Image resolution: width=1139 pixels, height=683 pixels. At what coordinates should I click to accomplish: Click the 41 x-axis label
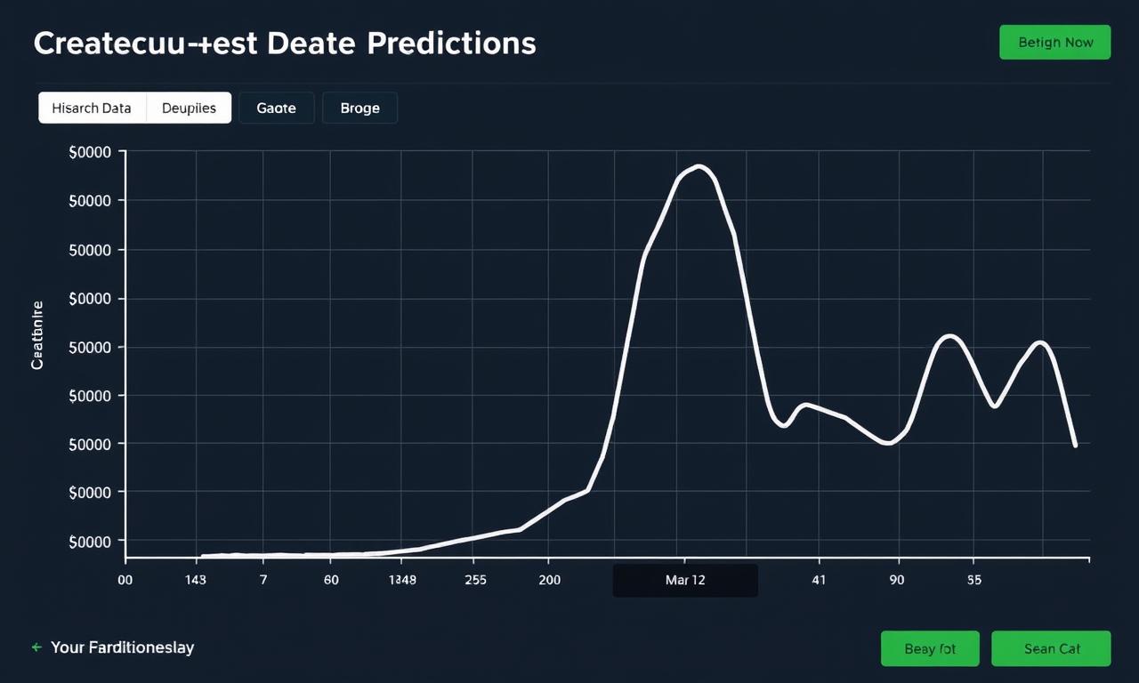coord(819,580)
